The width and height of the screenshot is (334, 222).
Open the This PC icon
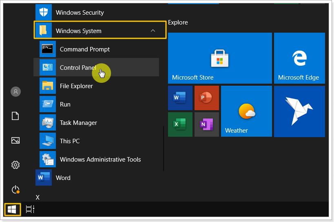point(48,141)
